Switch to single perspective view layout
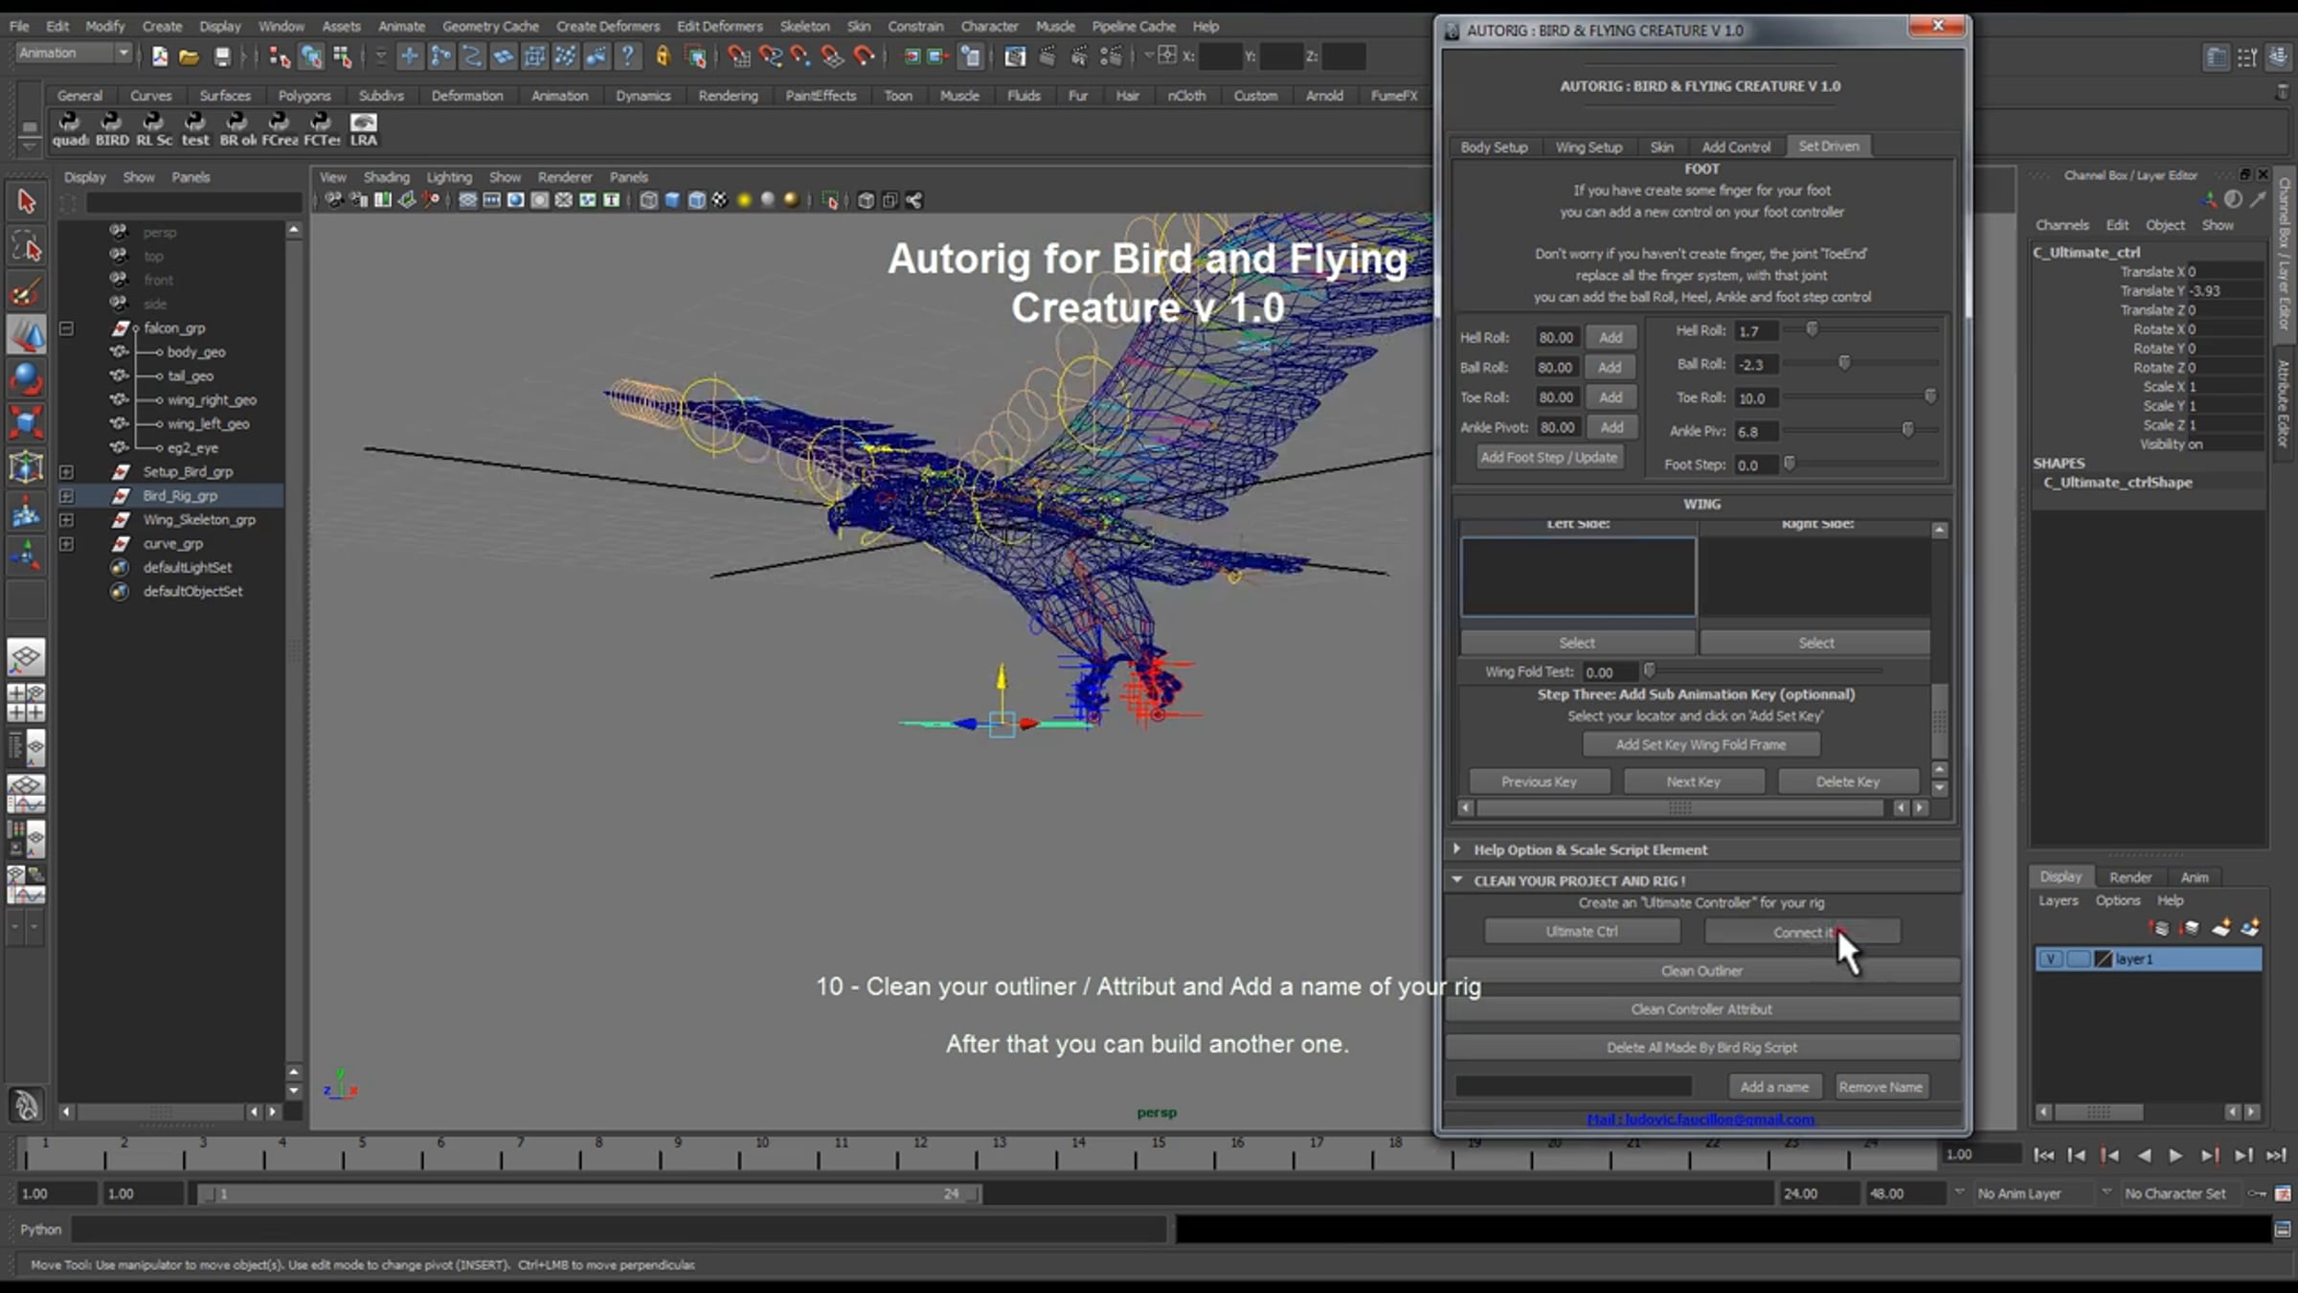Screen dimensions: 2298x1293 point(26,657)
